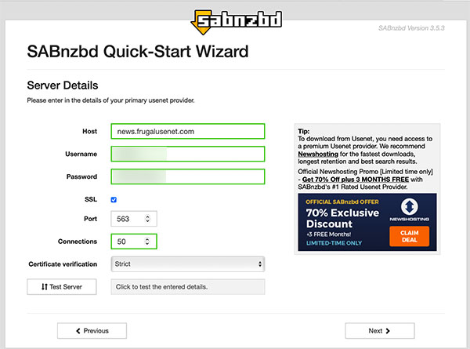Viewport: 470px width, 349px height.
Task: Click the Newshosting logo in the ad
Action: pos(409,209)
